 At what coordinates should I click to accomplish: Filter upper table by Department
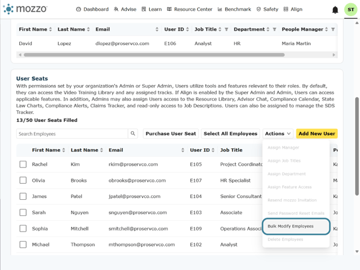[x=275, y=29]
